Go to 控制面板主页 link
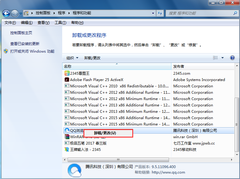Image resolution: width=240 pixels, height=179 pixels. point(21,33)
